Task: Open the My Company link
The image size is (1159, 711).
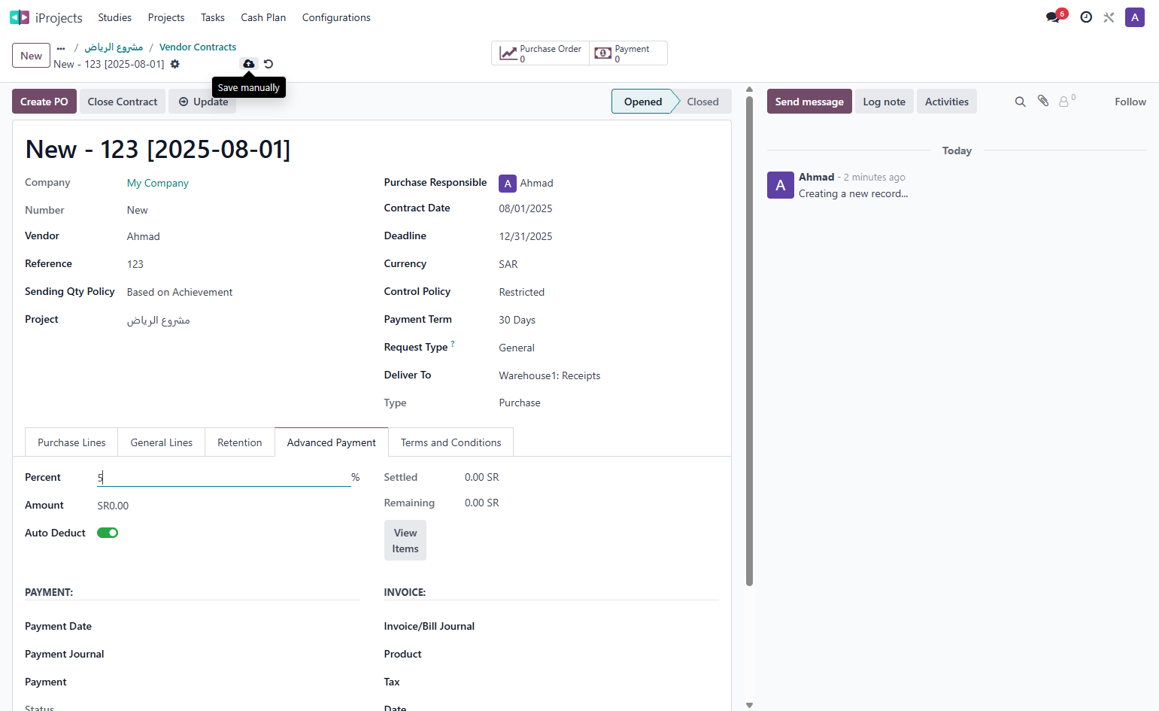Action: point(158,183)
